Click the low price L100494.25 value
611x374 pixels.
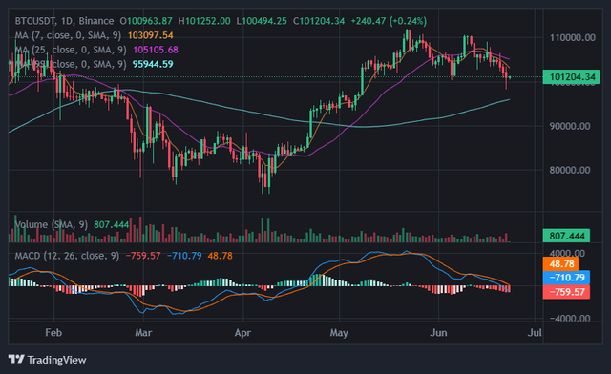(262, 21)
